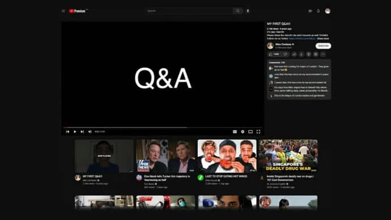
Task: Click the channel avatar beside Subscribe
Action: tap(270, 46)
